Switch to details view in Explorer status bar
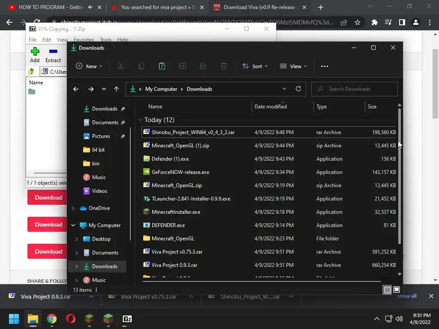Image resolution: width=439 pixels, height=329 pixels. pos(387,290)
